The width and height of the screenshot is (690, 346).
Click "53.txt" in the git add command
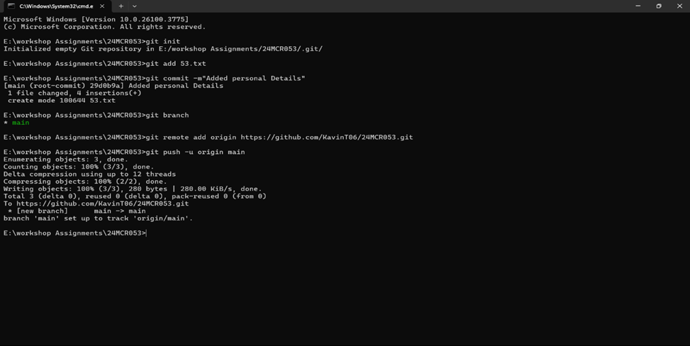pyautogui.click(x=193, y=63)
